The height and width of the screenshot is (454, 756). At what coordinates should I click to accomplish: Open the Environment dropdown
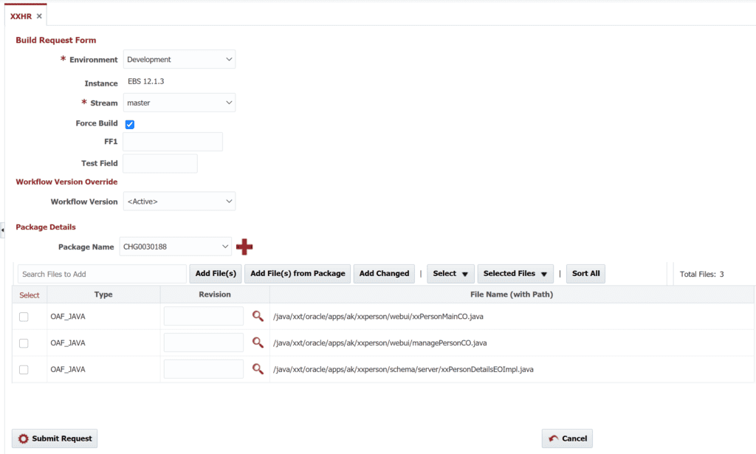click(x=179, y=60)
